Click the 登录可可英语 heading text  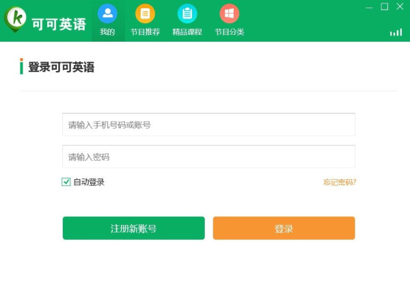(x=61, y=67)
